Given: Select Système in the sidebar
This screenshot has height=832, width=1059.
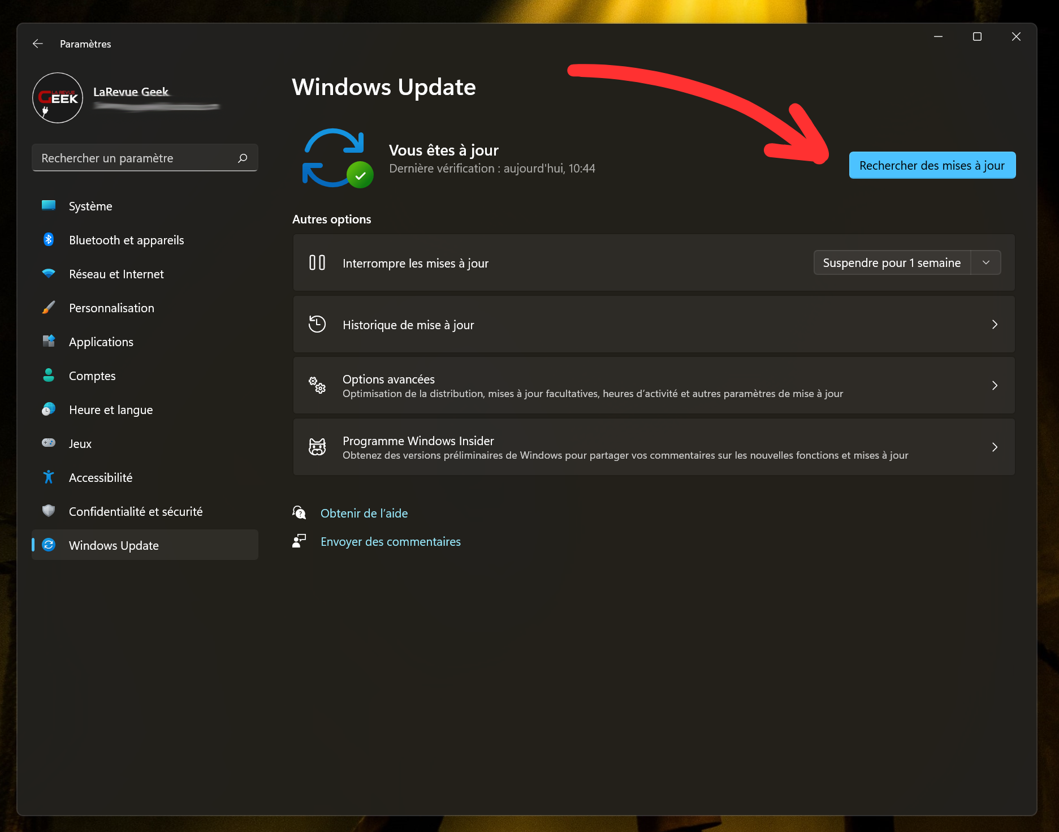Looking at the screenshot, I should (x=90, y=206).
